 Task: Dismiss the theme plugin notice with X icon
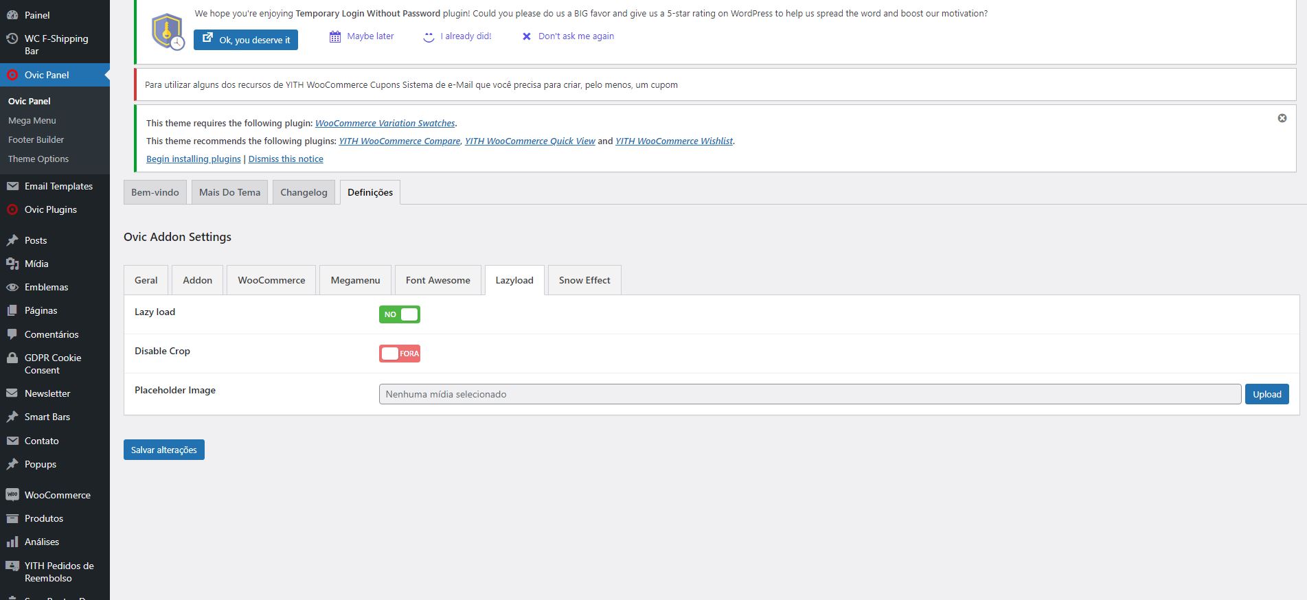tap(1282, 118)
